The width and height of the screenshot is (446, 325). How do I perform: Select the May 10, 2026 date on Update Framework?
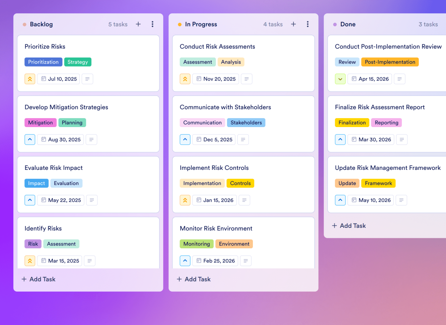point(371,200)
